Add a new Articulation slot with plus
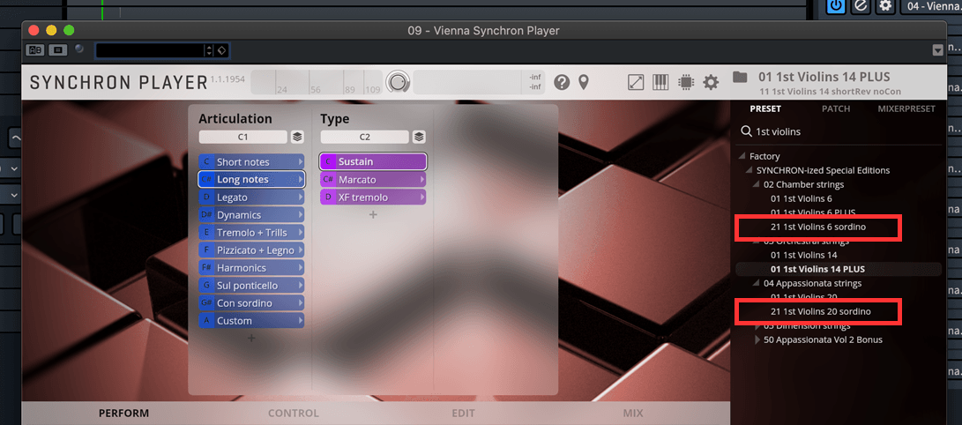Screen dimensions: 962x425 click(x=251, y=338)
